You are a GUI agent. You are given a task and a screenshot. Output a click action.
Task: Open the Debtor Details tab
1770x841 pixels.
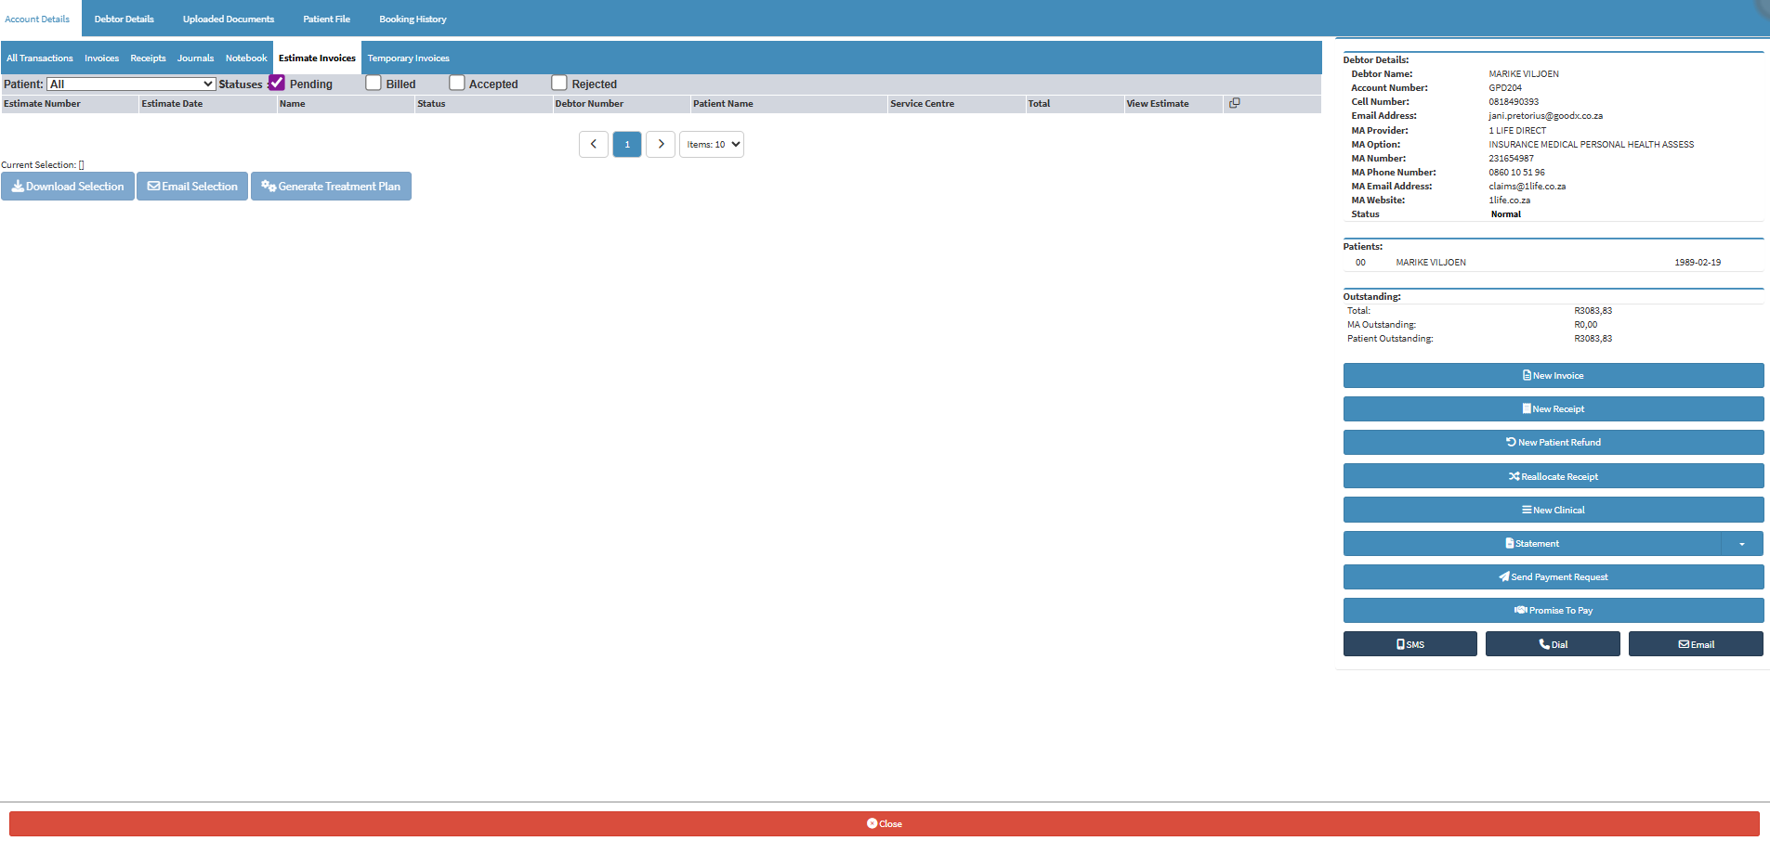coord(125,19)
